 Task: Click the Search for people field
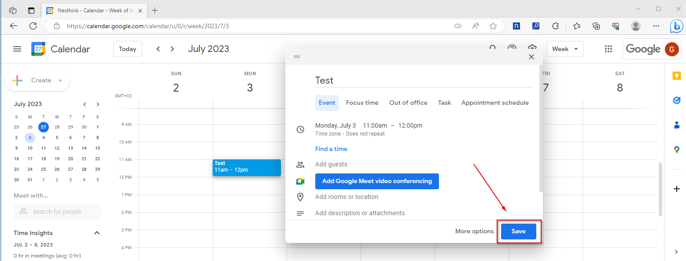pyautogui.click(x=58, y=212)
